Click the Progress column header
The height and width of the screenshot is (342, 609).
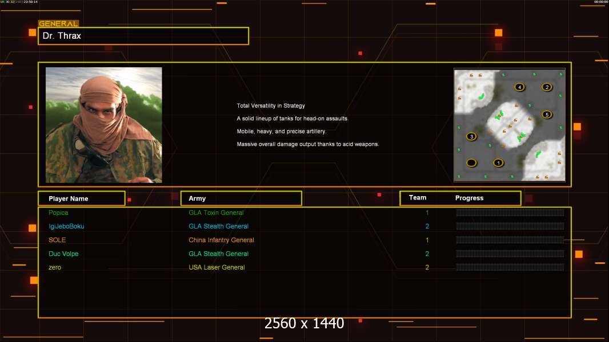[x=469, y=198]
